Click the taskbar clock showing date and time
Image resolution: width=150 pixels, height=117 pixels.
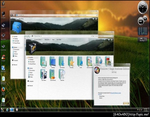(145, 110)
